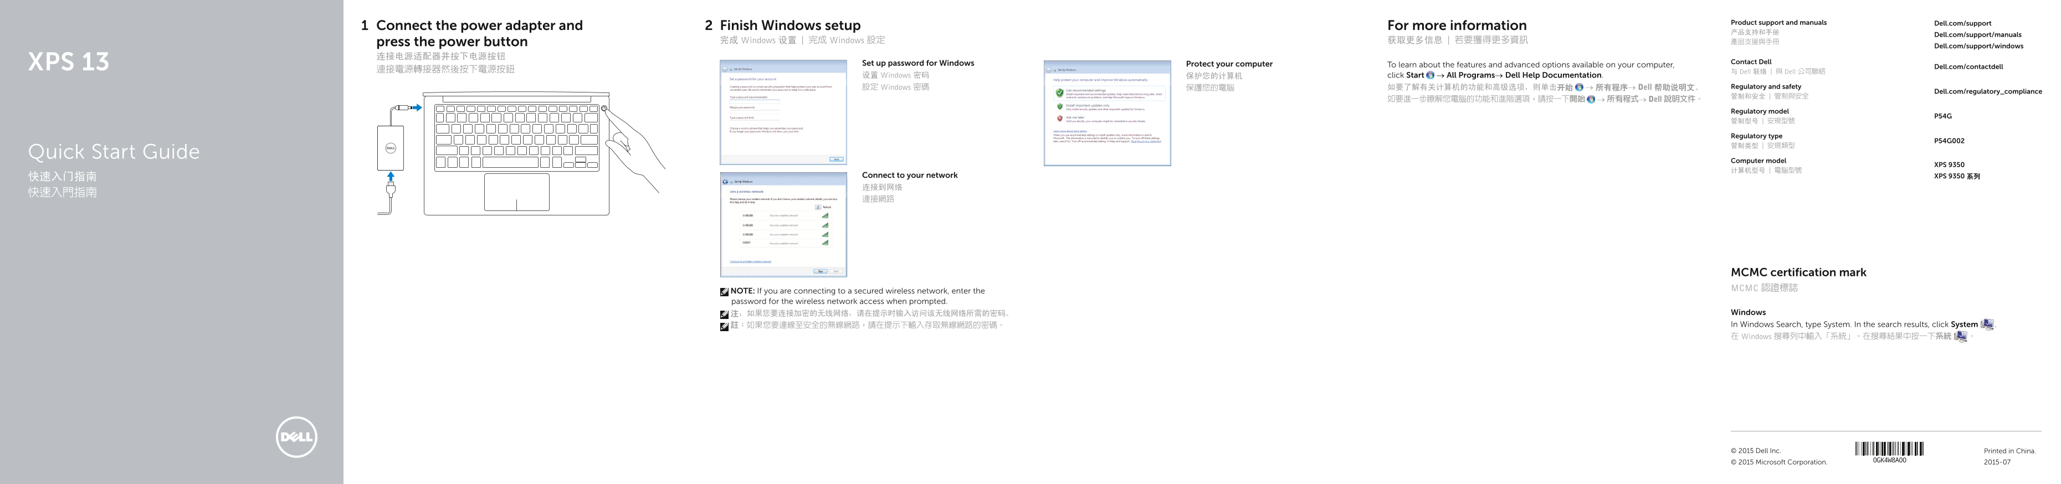Open "Learn more about each option" link
2061x484 pixels.
tap(1070, 131)
